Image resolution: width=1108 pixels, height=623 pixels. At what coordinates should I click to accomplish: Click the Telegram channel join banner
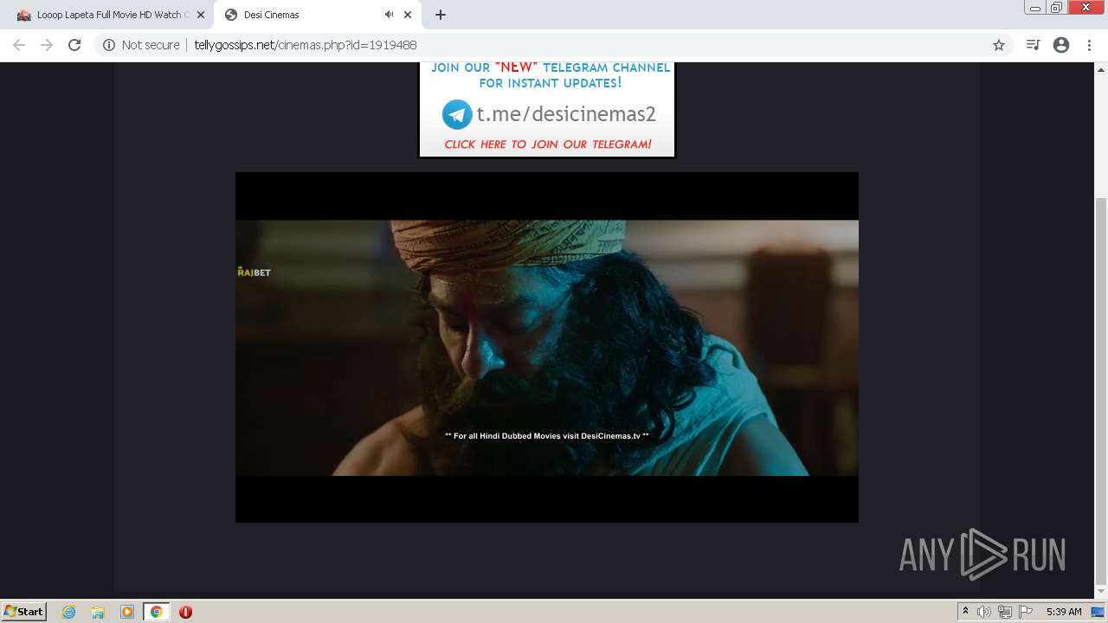point(546,109)
